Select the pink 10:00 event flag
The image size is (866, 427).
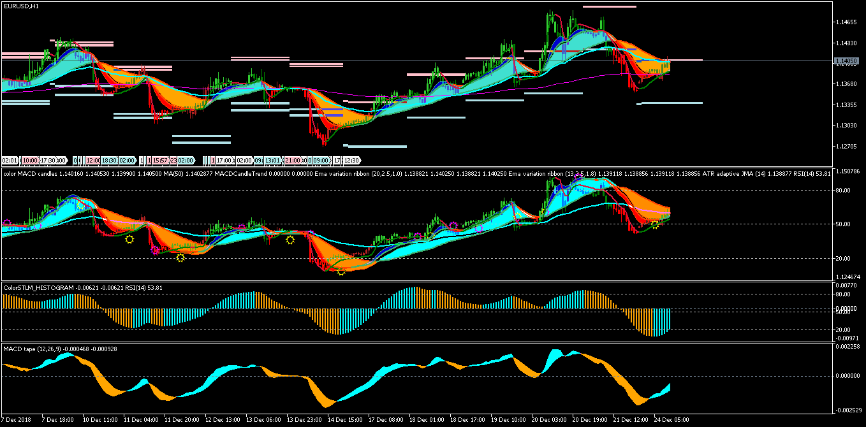click(31, 160)
